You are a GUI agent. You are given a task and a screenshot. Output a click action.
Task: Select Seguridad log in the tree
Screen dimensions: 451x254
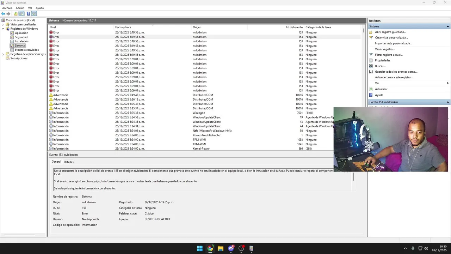(x=21, y=37)
